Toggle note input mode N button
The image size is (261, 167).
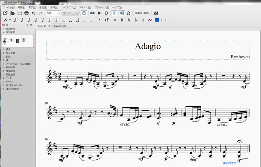pos(5,20)
